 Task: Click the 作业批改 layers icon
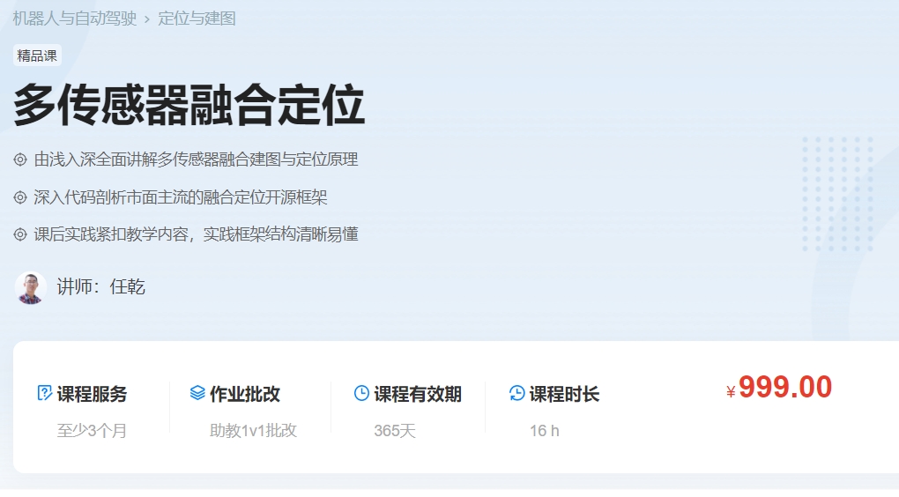click(197, 393)
